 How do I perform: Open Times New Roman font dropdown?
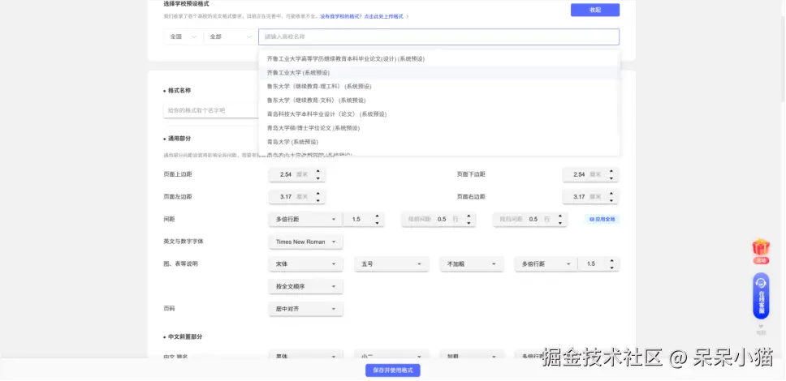pyautogui.click(x=306, y=242)
